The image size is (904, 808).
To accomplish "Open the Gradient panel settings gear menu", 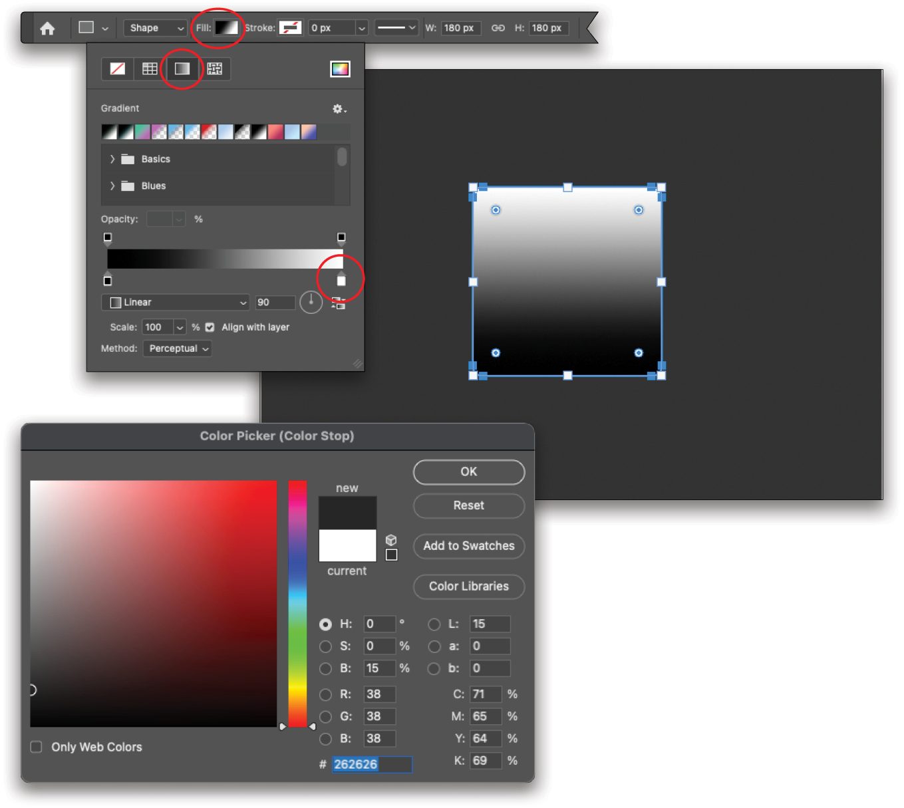I will click(x=338, y=109).
